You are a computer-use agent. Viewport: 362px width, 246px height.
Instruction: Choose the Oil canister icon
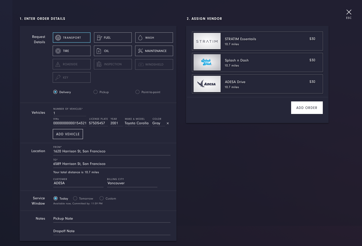pos(99,51)
